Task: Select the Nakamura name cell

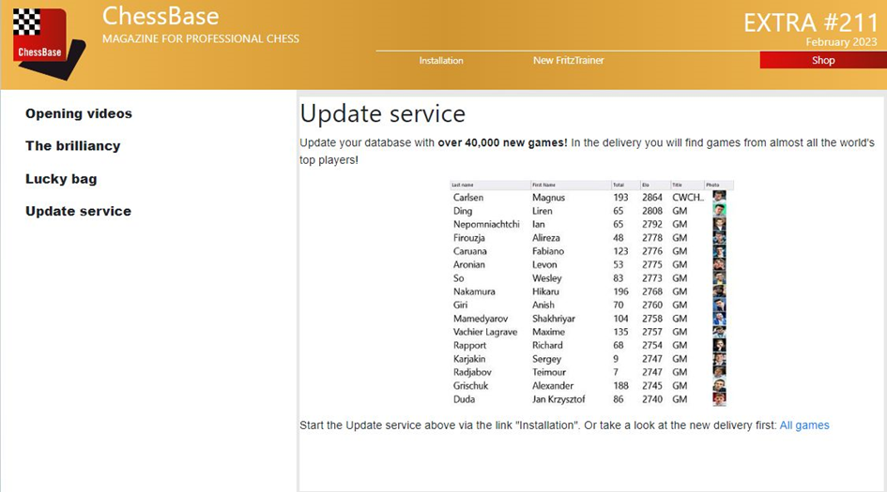Action: point(474,291)
